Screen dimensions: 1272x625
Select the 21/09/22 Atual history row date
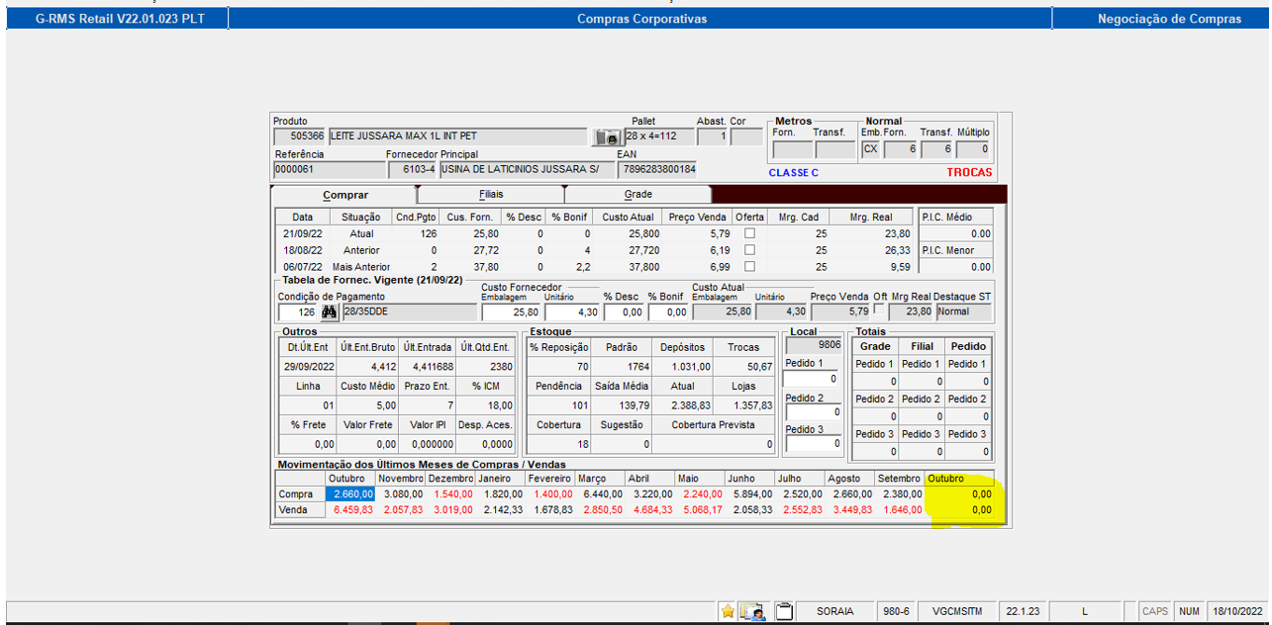click(301, 233)
